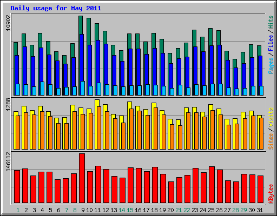Select the blue files bar for day 9

(x=82, y=58)
